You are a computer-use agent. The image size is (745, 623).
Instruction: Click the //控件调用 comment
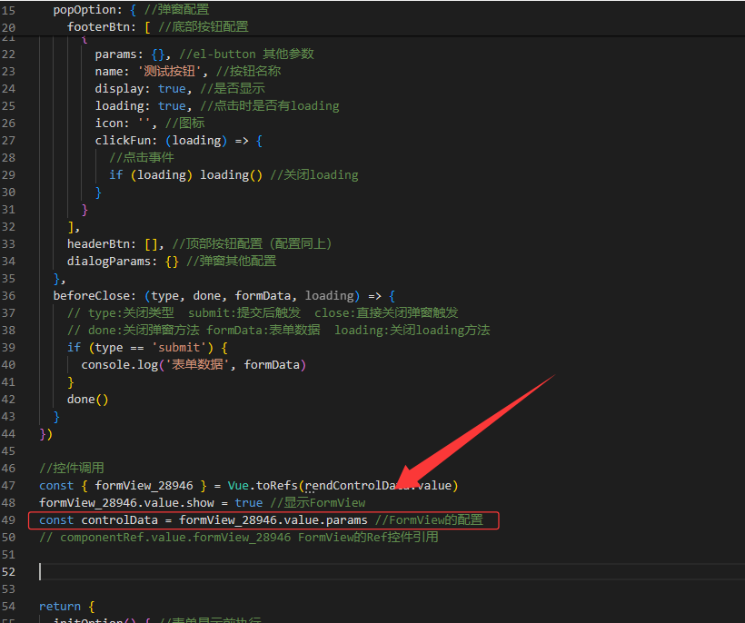(73, 468)
